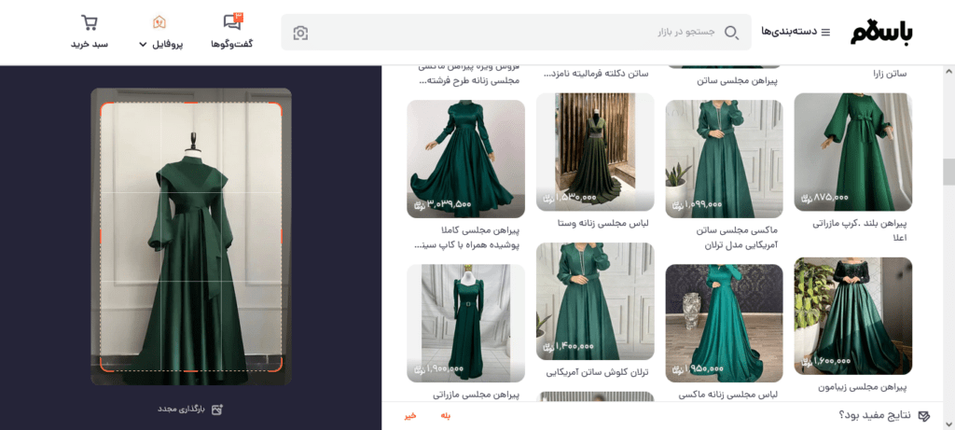
Task: Click بارگذاری مجدد re-upload button
Action: click(191, 409)
